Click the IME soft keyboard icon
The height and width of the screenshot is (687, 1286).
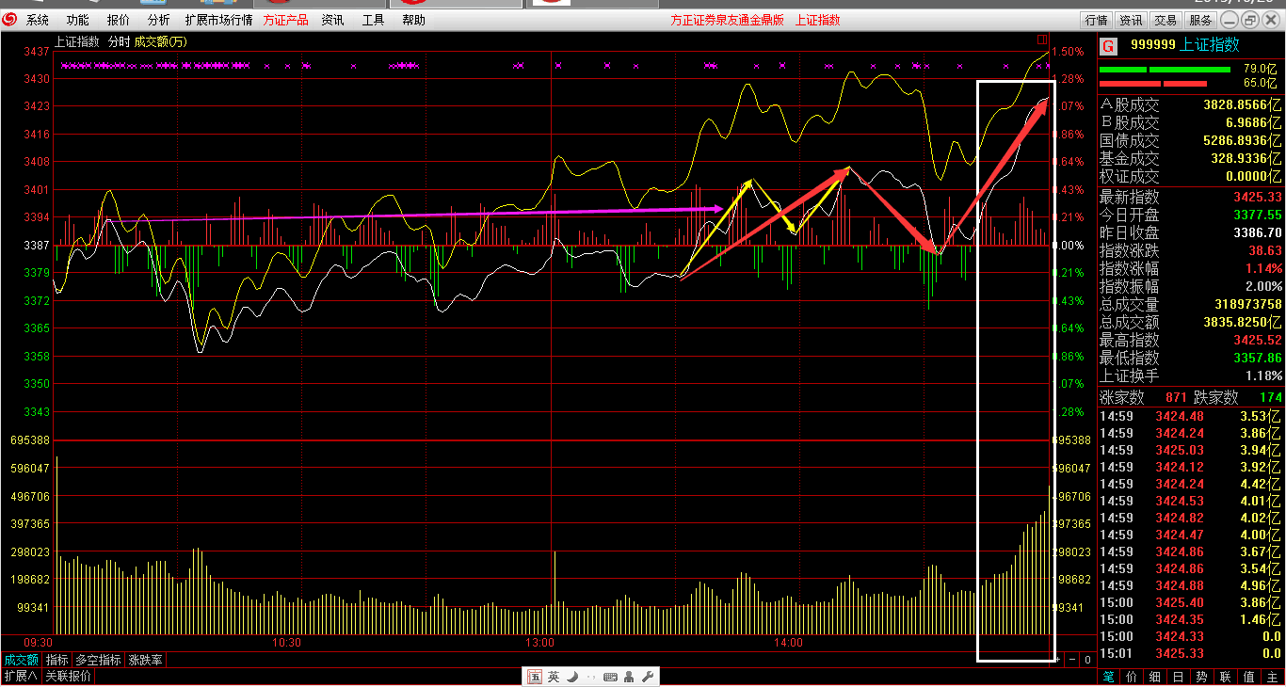610,677
